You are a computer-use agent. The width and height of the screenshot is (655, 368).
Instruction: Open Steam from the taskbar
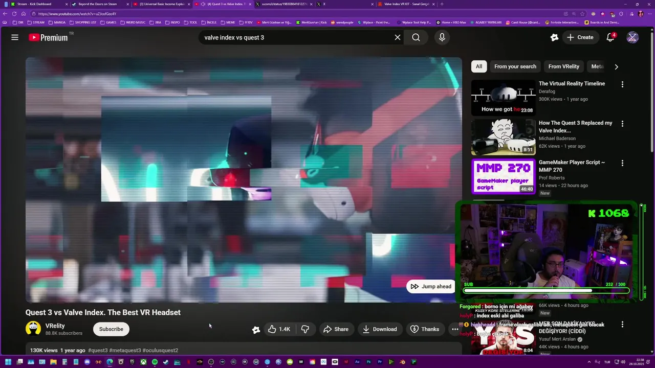[x=166, y=362]
